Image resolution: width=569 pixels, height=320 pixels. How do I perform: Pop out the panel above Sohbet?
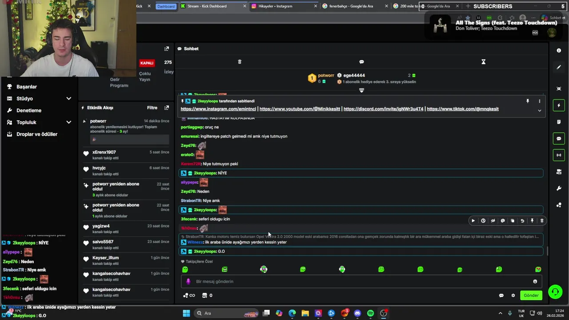[167, 48]
